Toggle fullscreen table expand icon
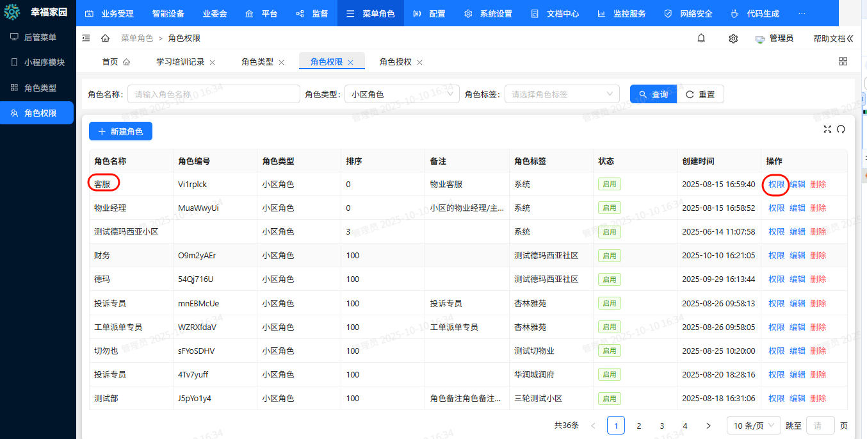 [827, 129]
